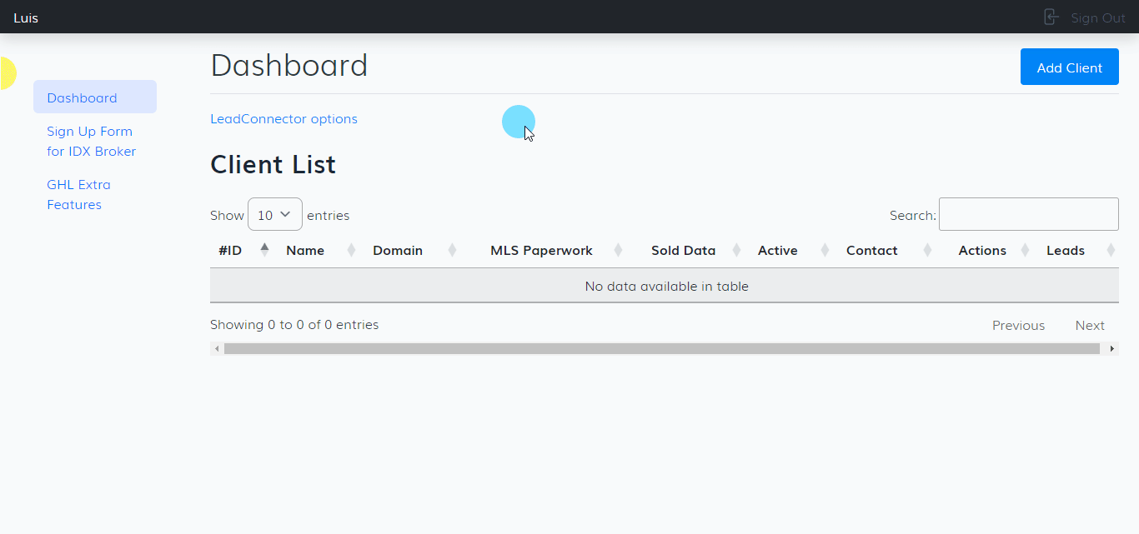Open LeadConnector options link

tap(283, 119)
